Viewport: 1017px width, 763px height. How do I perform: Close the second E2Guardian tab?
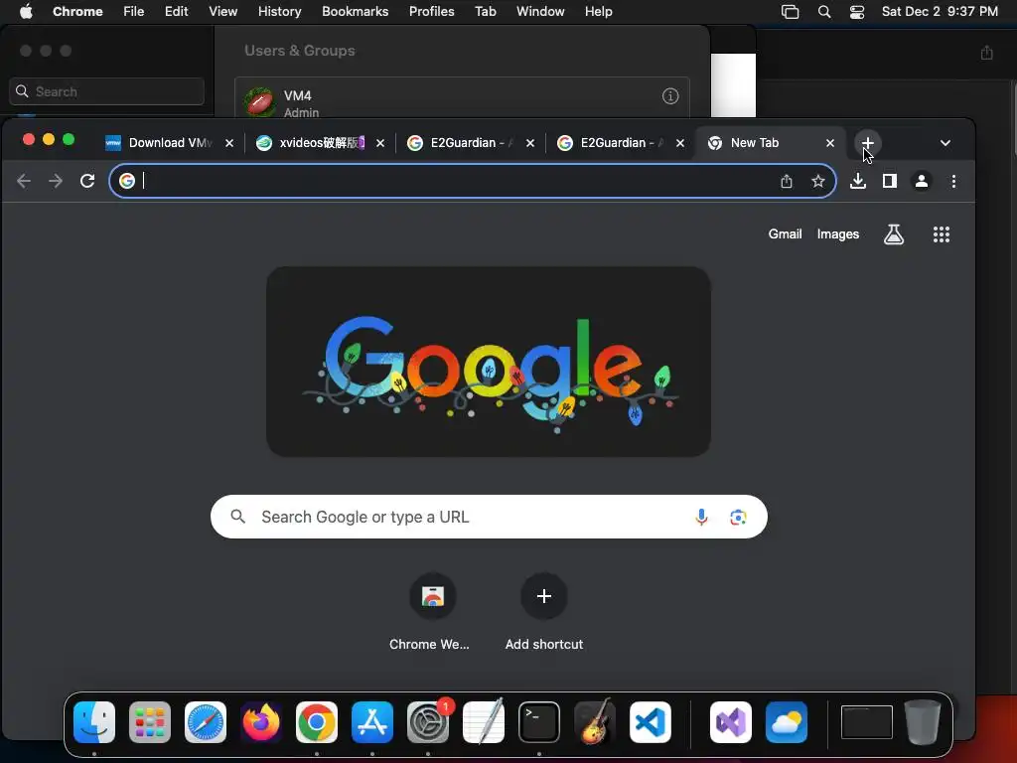[x=679, y=143]
